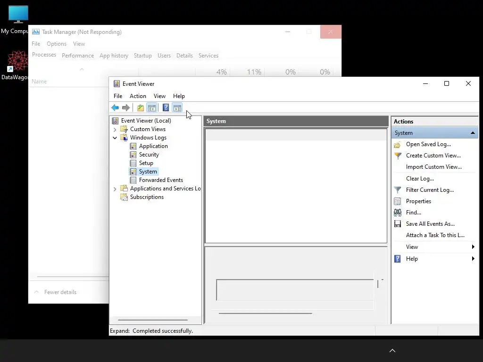This screenshot has height=362, width=483.
Task: Click the Name column header in Task Manager
Action: point(39,82)
